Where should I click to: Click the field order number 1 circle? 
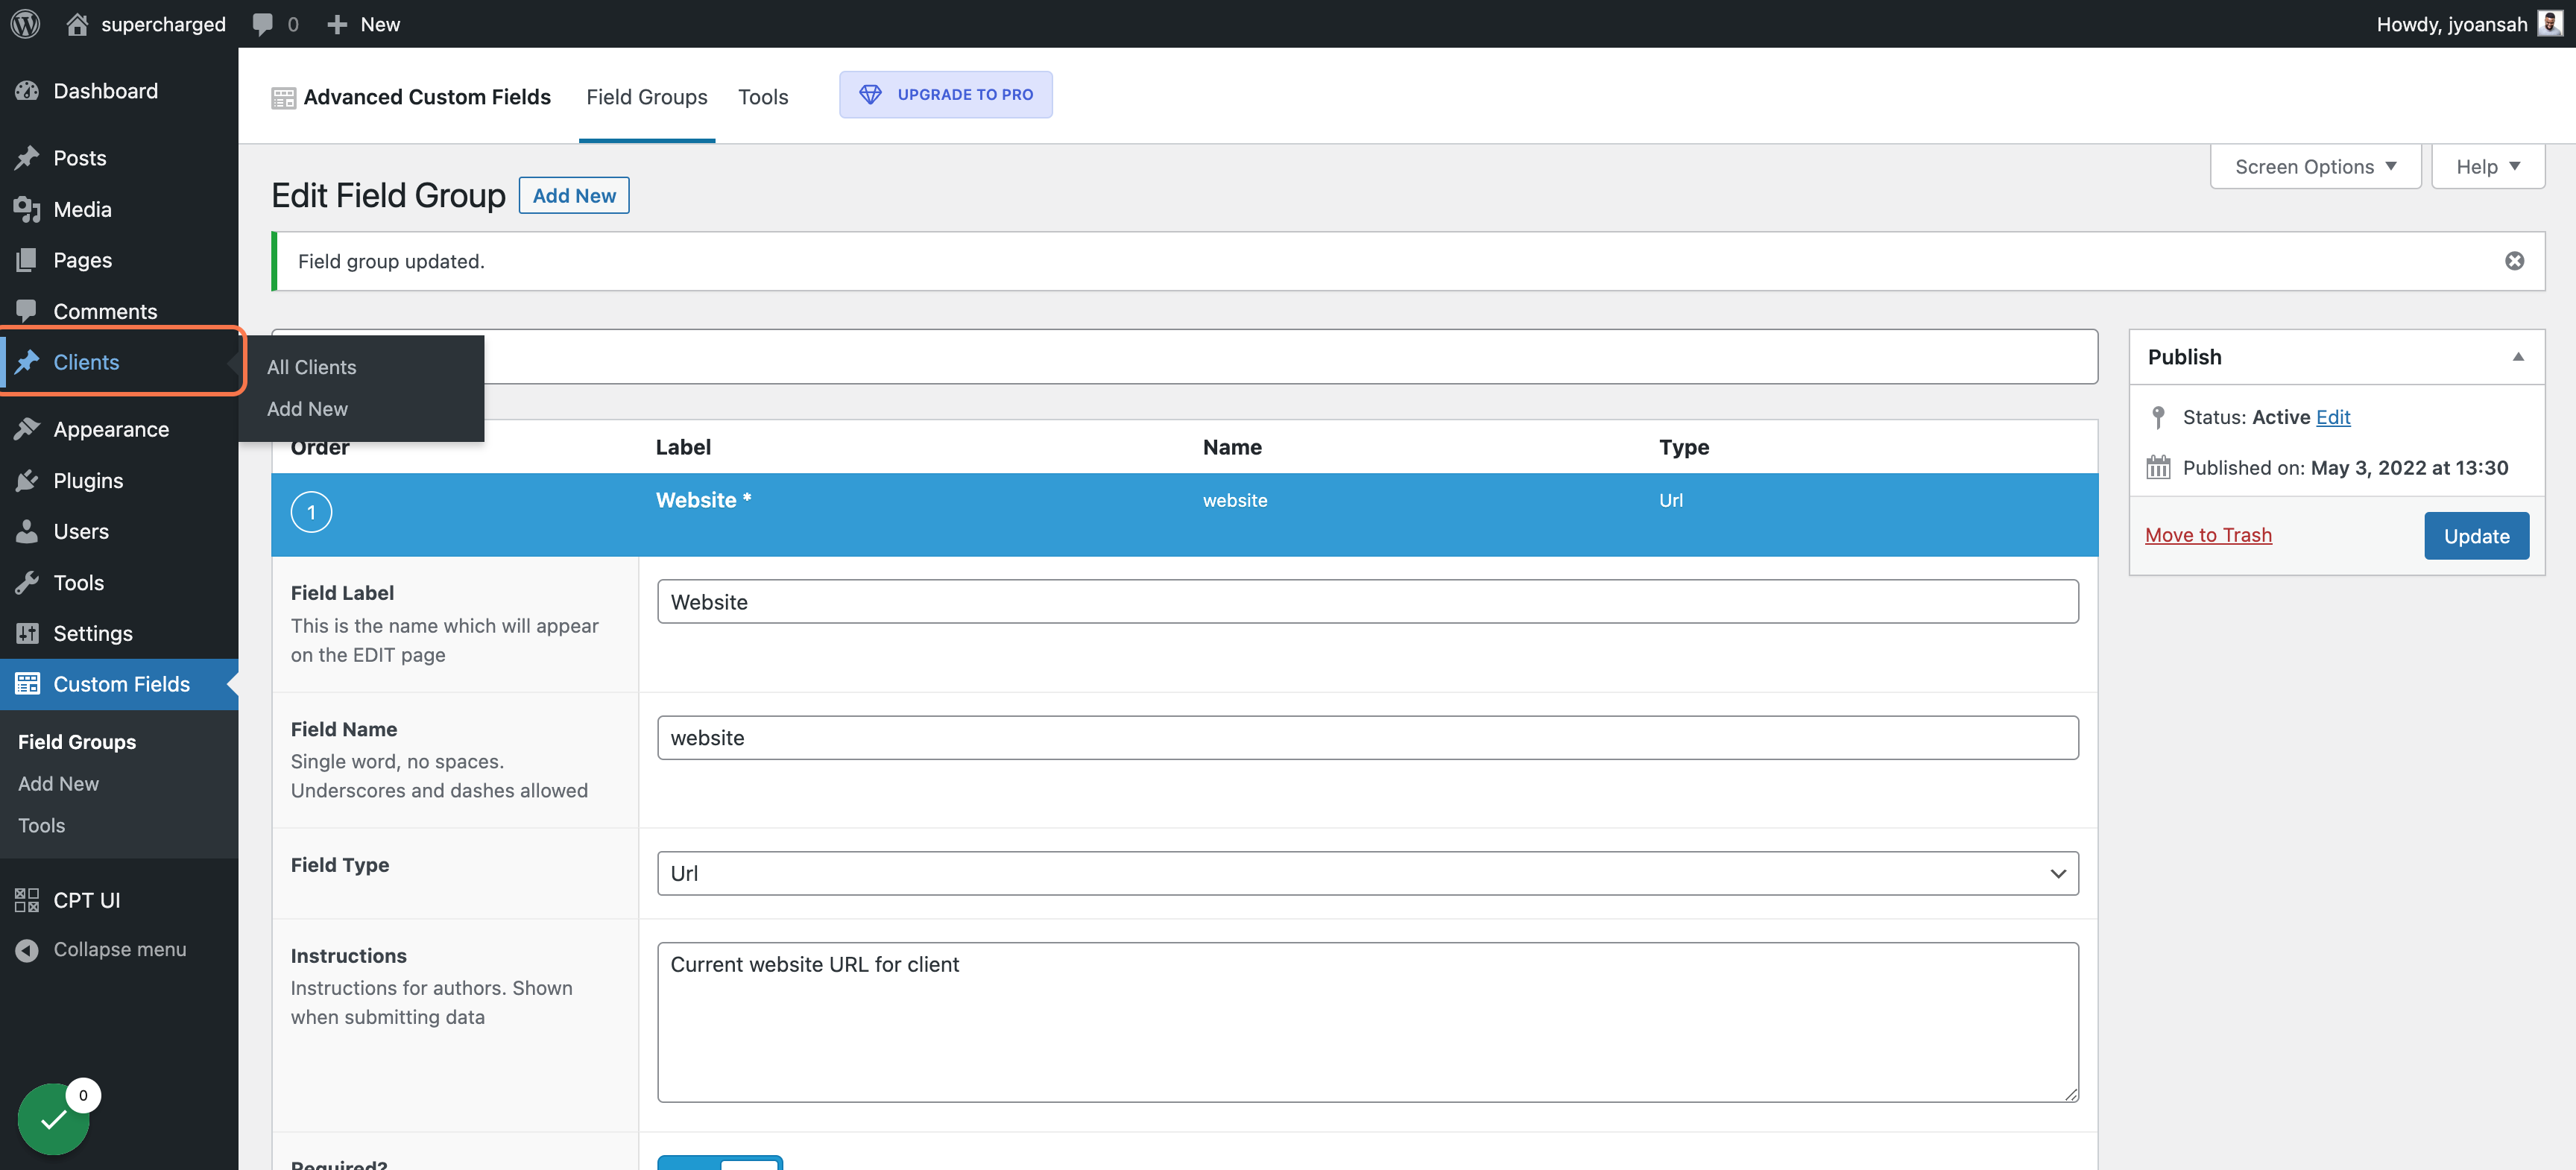click(x=311, y=512)
